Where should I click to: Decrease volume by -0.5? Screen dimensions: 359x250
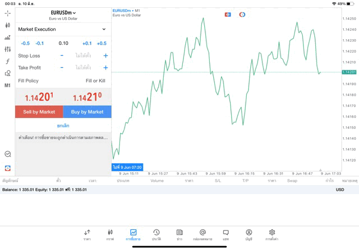coord(25,43)
